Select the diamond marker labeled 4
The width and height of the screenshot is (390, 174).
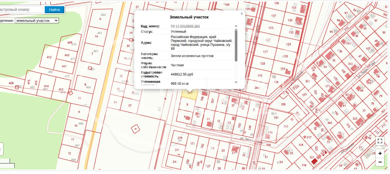click(x=136, y=129)
